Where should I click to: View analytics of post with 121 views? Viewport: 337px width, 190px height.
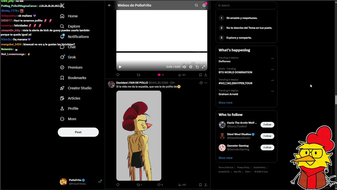(x=182, y=75)
